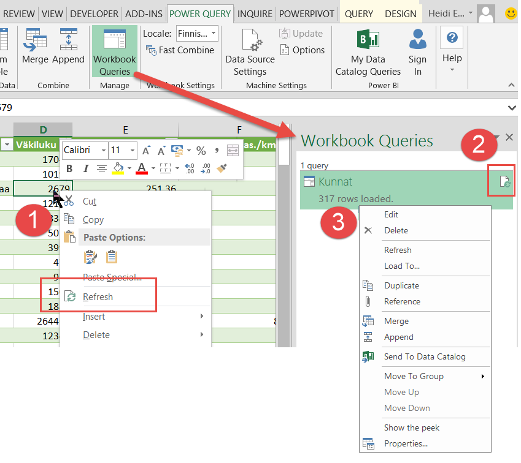The width and height of the screenshot is (521, 463).
Task: Click the Format Painter brush in mini toolbar
Action: click(x=223, y=168)
